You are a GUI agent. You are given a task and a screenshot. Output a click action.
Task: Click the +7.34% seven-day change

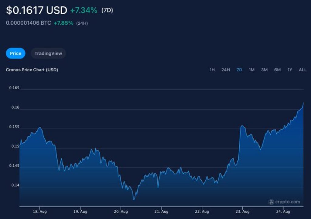tap(84, 10)
